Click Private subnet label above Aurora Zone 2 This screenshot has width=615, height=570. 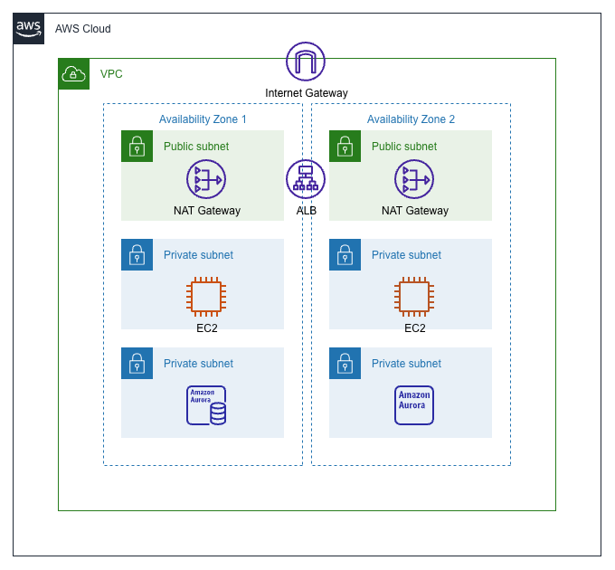[x=406, y=364]
